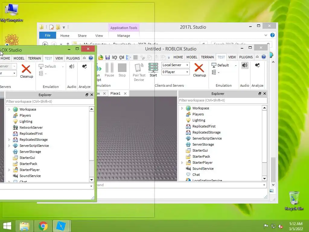The image size is (309, 232).
Task: Click the ROBLOX Studio taskbar icon
Action: [x=61, y=226]
